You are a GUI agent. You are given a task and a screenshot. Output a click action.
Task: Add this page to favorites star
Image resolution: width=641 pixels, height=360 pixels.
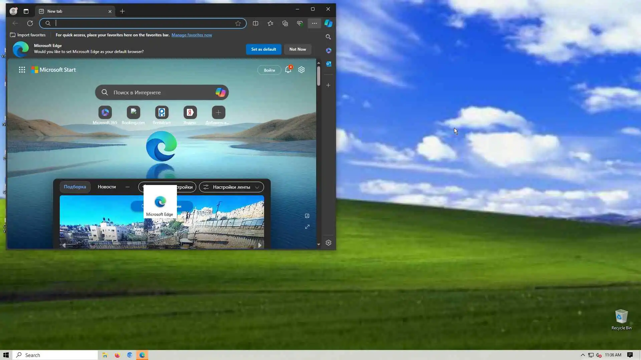coord(238,23)
